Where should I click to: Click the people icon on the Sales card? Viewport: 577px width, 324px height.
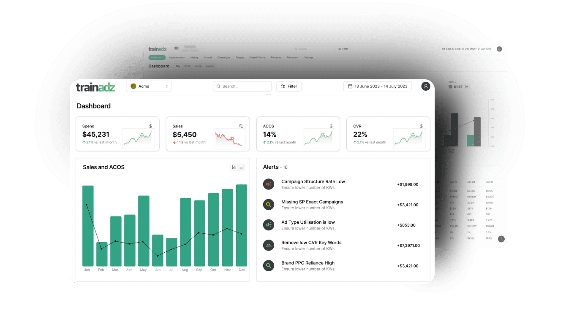241,126
